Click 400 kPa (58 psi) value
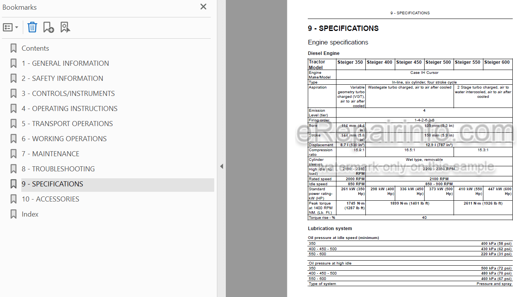 [x=496, y=244]
